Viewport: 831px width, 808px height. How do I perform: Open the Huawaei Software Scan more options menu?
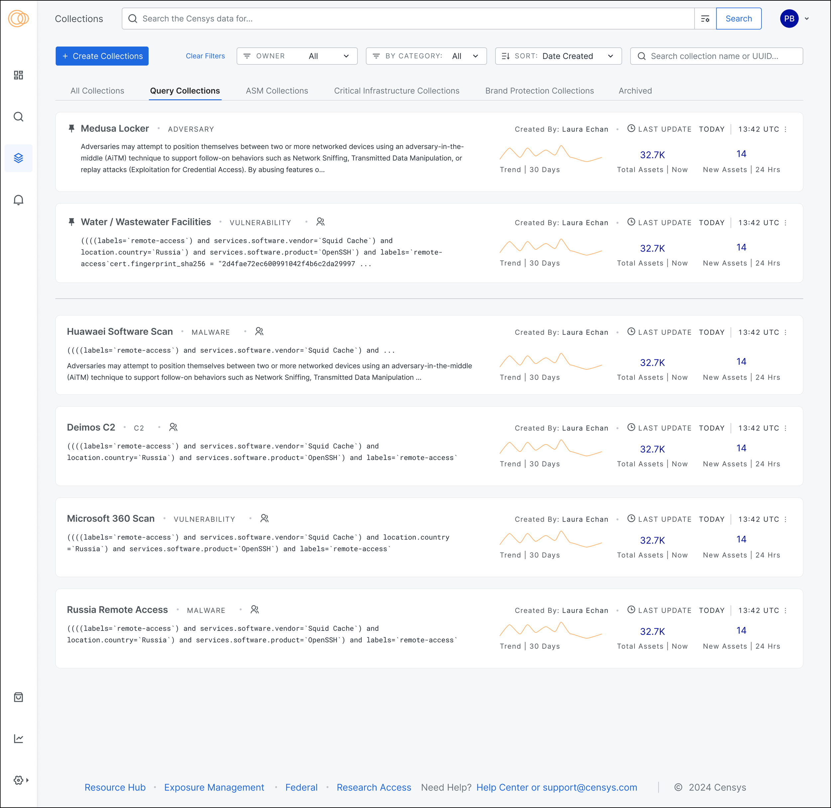tap(785, 332)
